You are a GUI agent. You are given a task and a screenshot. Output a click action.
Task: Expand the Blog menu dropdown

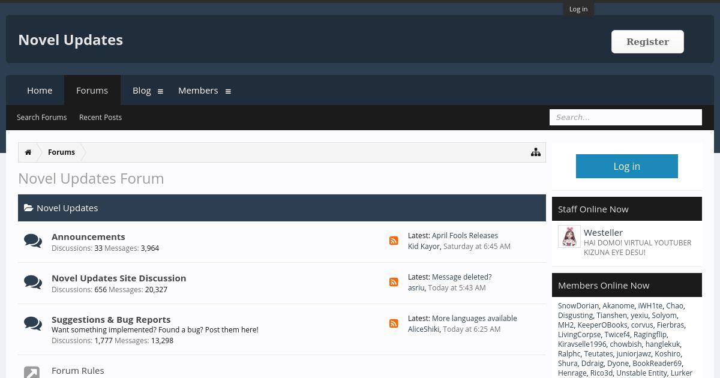(x=160, y=91)
